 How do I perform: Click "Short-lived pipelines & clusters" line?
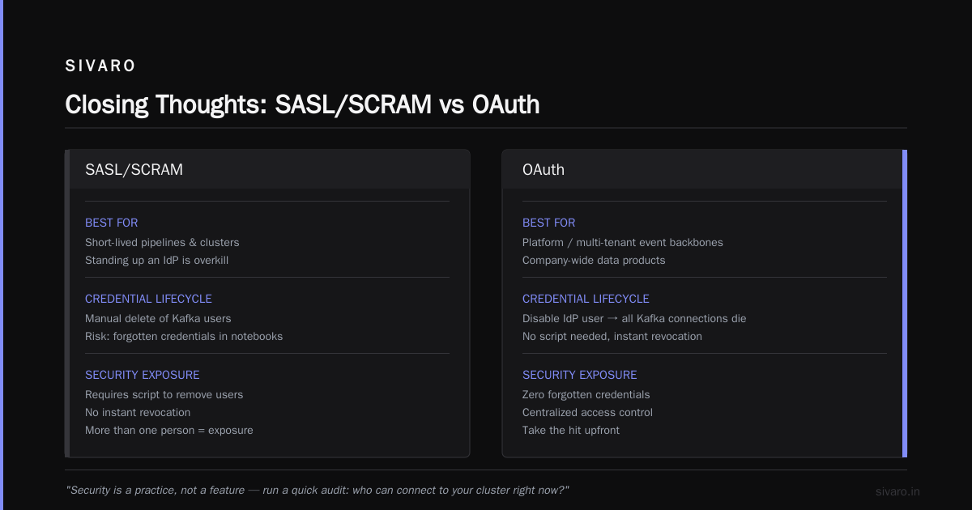click(162, 242)
